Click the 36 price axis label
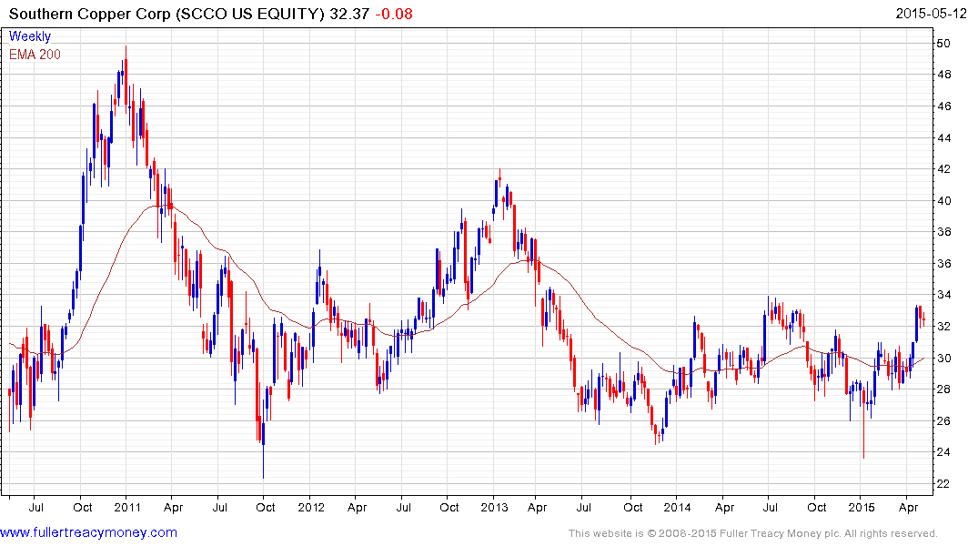 (943, 264)
